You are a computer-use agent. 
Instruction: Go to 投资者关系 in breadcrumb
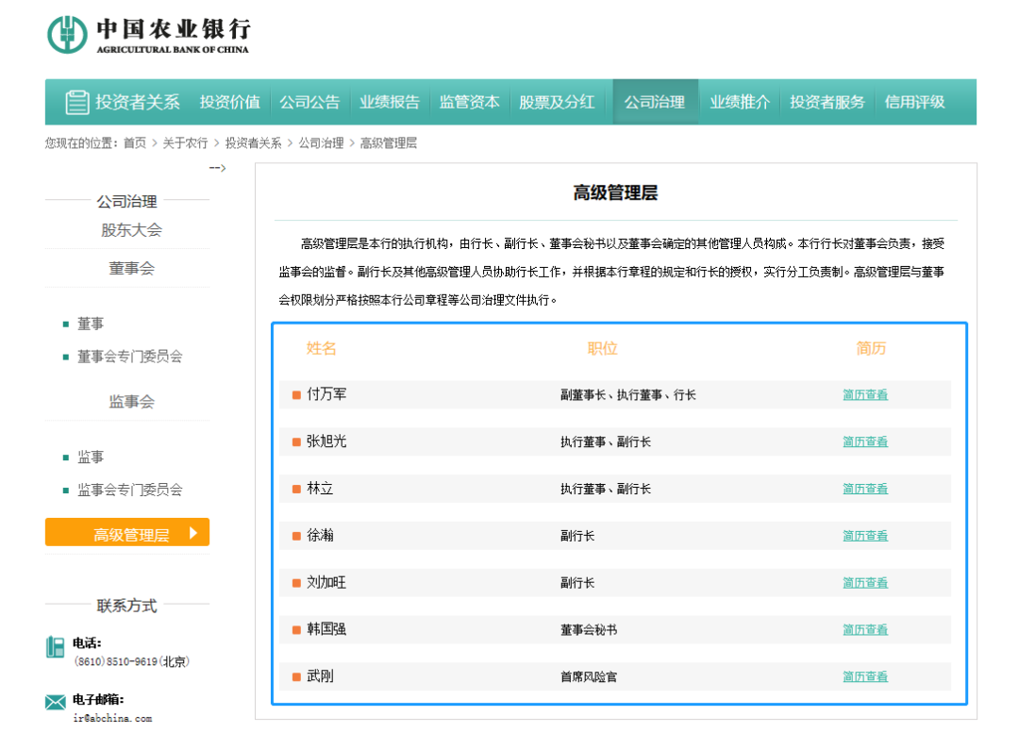[254, 143]
